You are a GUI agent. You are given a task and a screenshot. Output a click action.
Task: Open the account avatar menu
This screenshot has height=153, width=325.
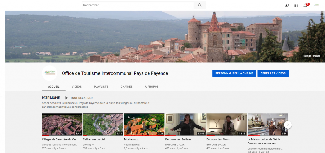pos(316,5)
